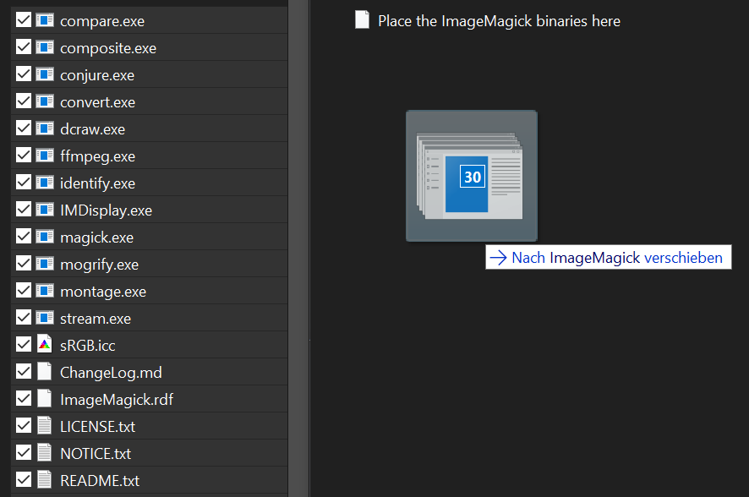
Task: Click the convert.exe file icon
Action: point(45,101)
